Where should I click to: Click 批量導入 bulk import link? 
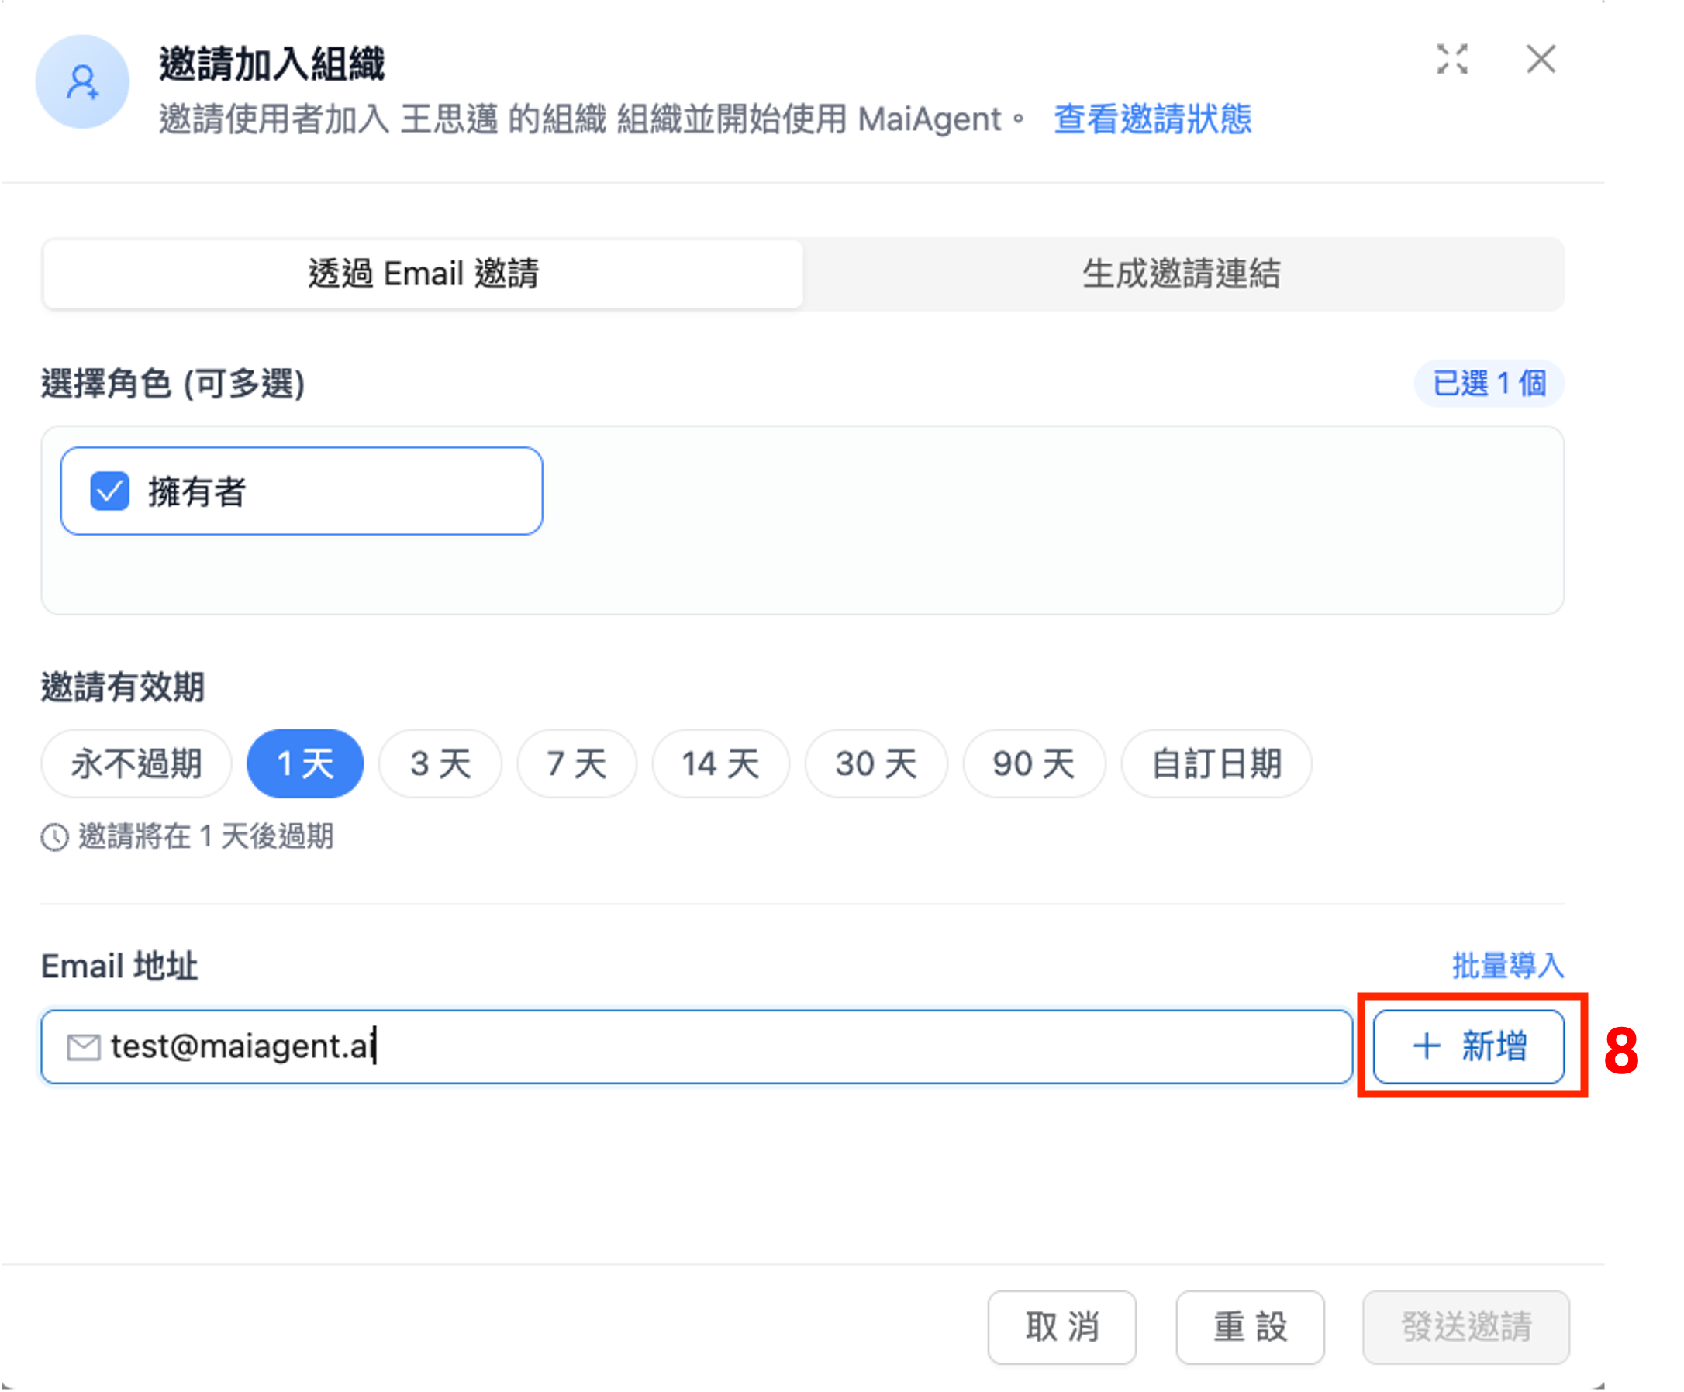tap(1507, 966)
